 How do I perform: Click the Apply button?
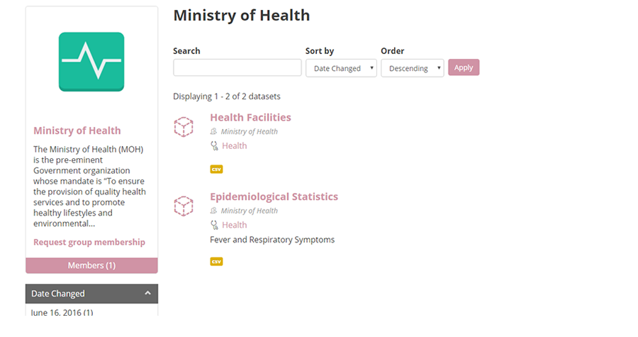click(x=464, y=67)
